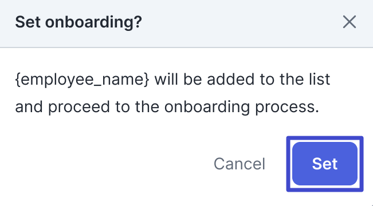The height and width of the screenshot is (206, 373).
Task: Cancel the onboarding confirmation
Action: (x=239, y=164)
